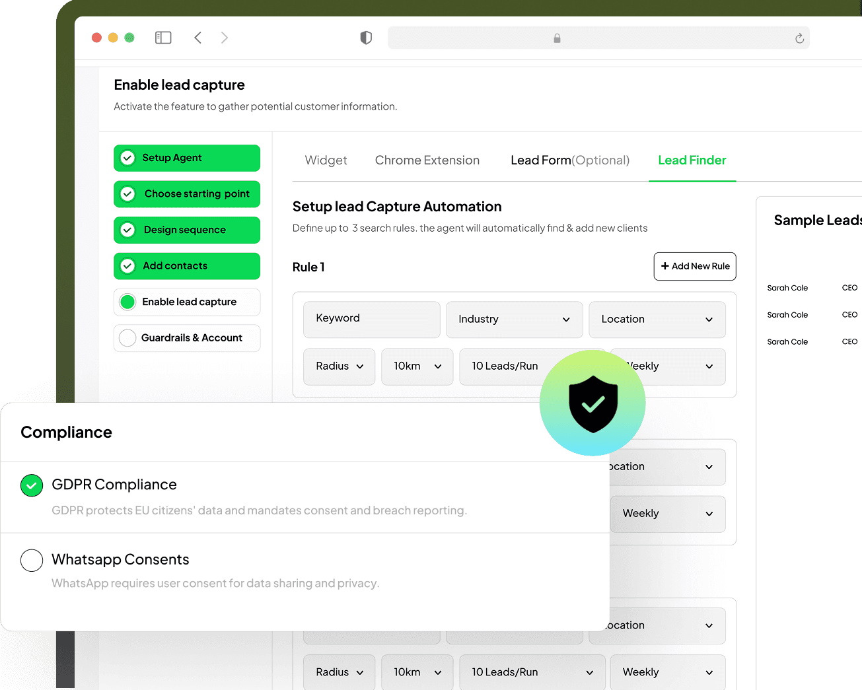Open the Design sequence step

187,230
